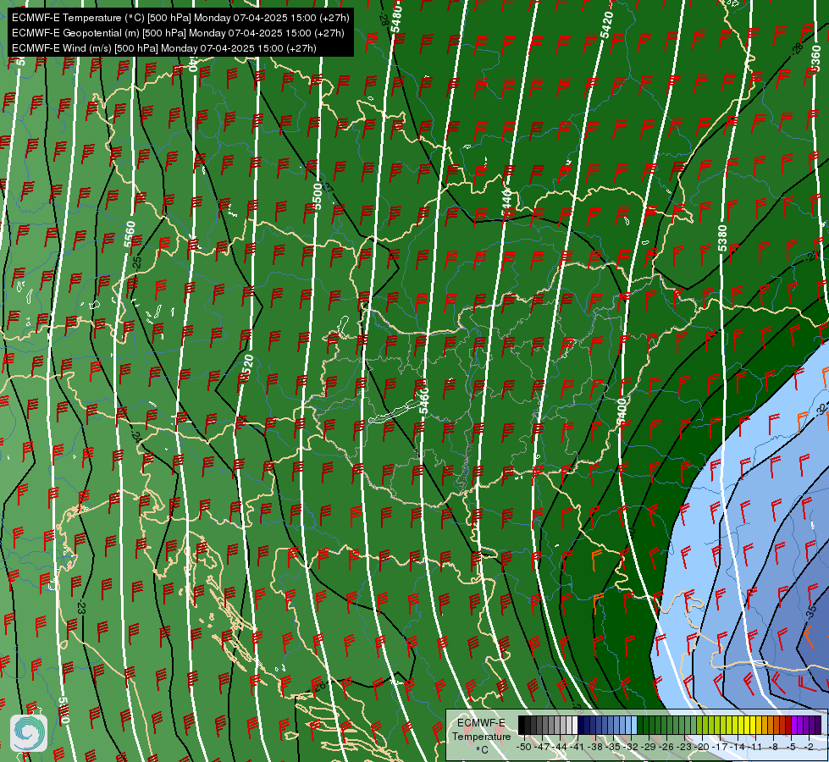The width and height of the screenshot is (829, 762).
Task: Click the -29 value on the legend scale
Action: click(648, 747)
